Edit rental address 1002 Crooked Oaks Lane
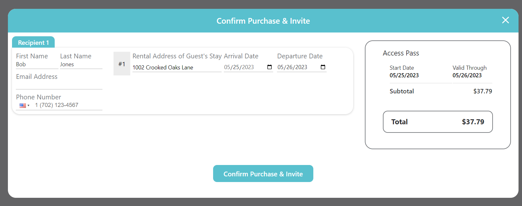Screen dimensions: 522x206 pyautogui.click(x=177, y=68)
